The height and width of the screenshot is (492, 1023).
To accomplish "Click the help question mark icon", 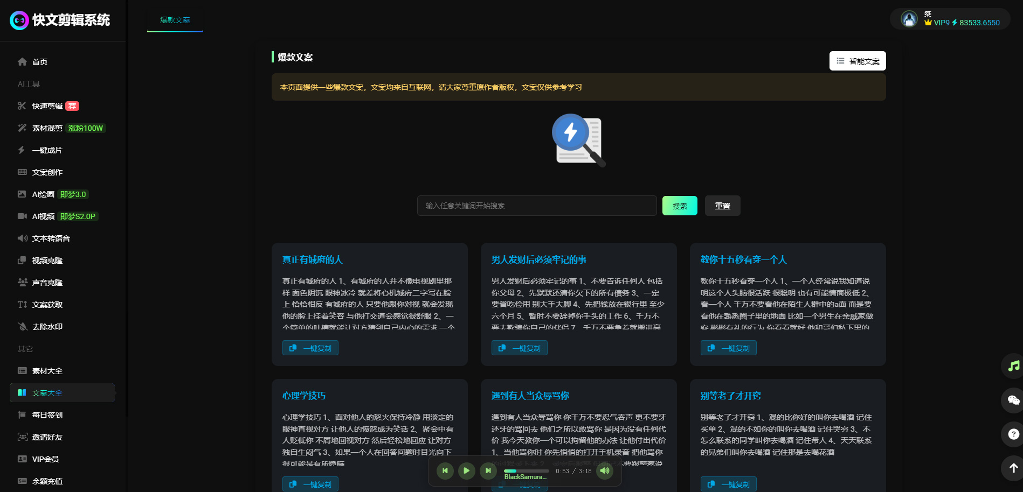I will [x=1013, y=434].
